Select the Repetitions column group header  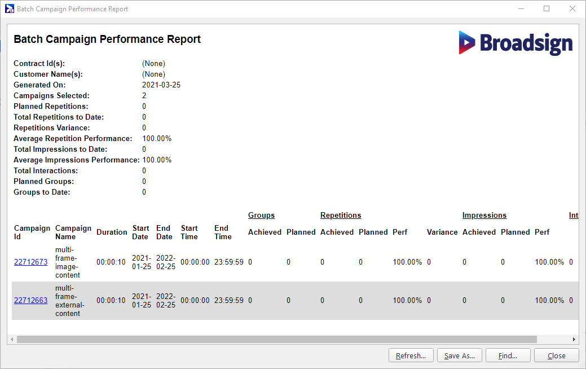(341, 215)
